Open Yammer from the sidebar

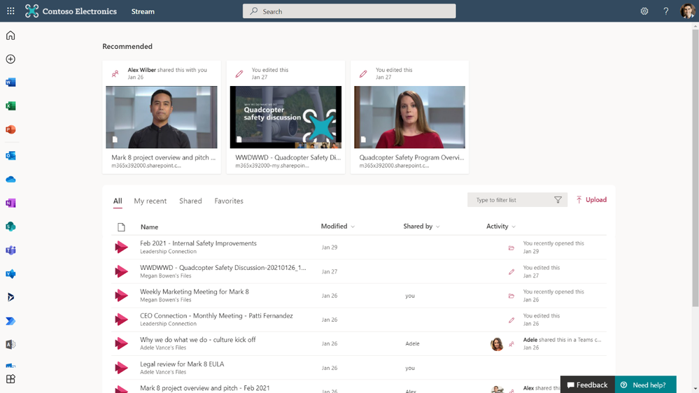10,273
